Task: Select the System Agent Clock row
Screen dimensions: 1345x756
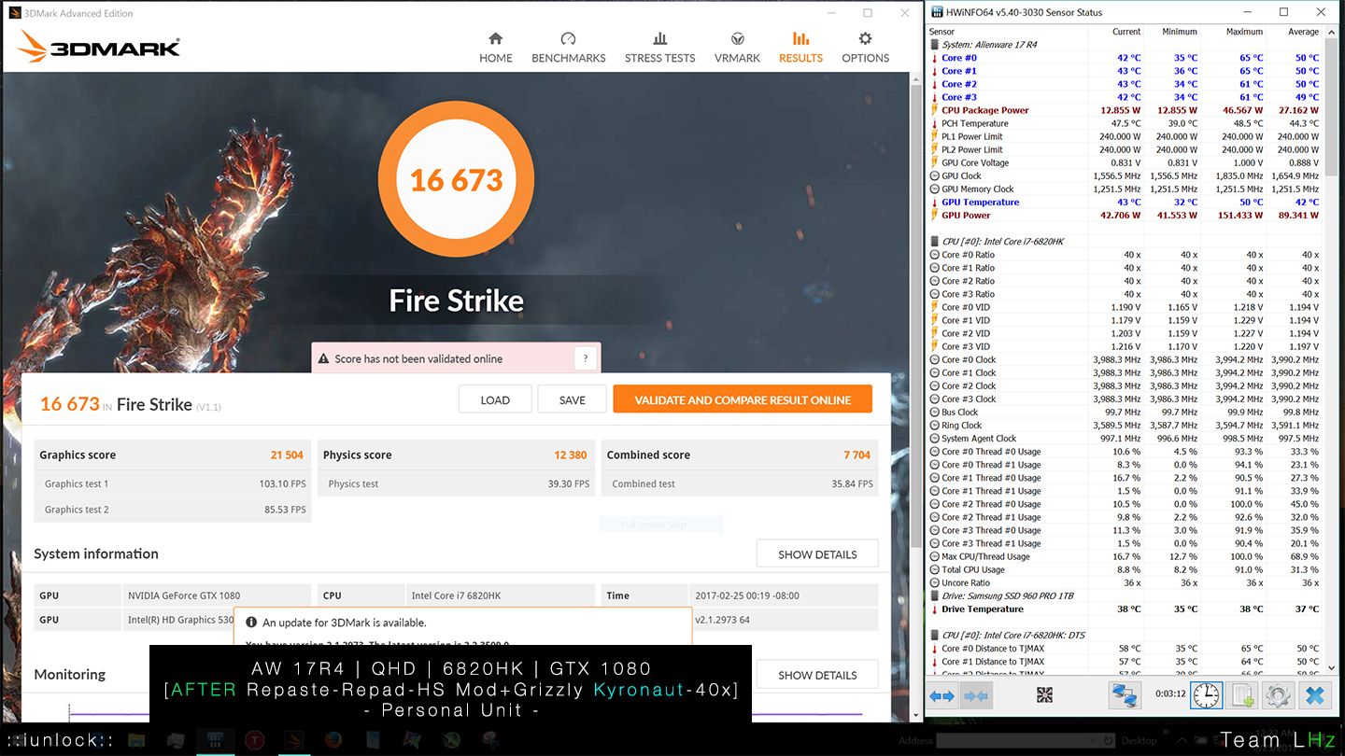Action: [1125, 438]
